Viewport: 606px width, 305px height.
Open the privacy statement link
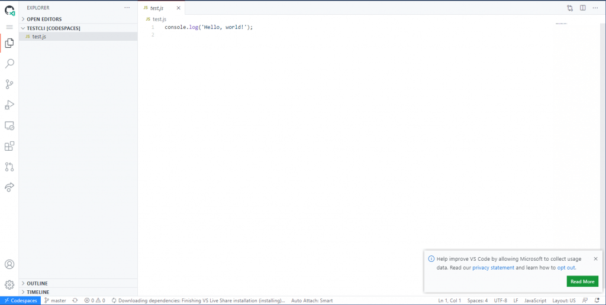pos(493,268)
